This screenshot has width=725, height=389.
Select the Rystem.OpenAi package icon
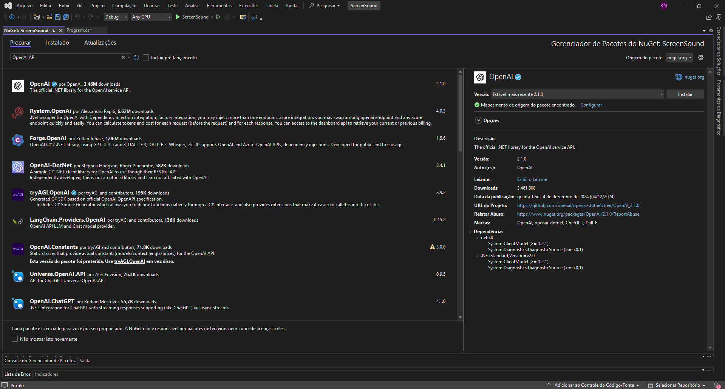(x=18, y=113)
